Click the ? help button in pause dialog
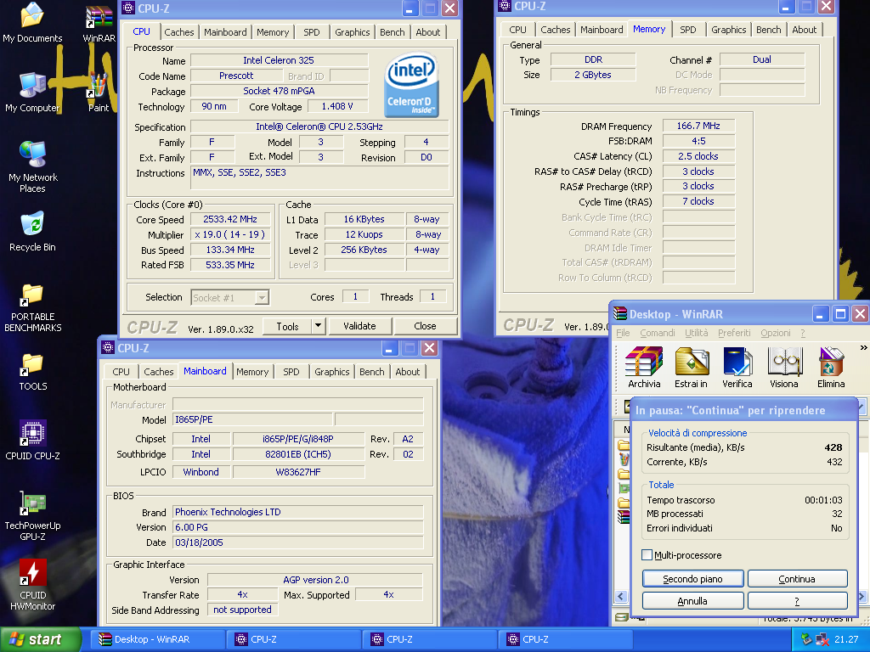Viewport: 870px width, 652px height. click(797, 601)
